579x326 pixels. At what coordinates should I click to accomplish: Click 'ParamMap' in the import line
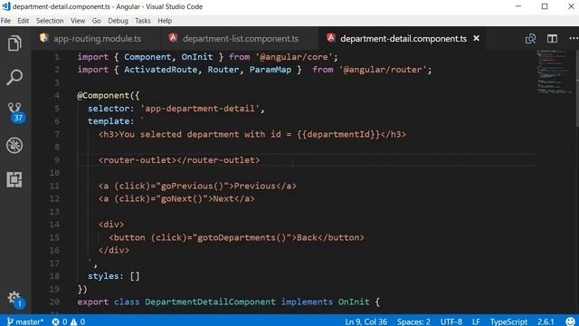pos(271,70)
